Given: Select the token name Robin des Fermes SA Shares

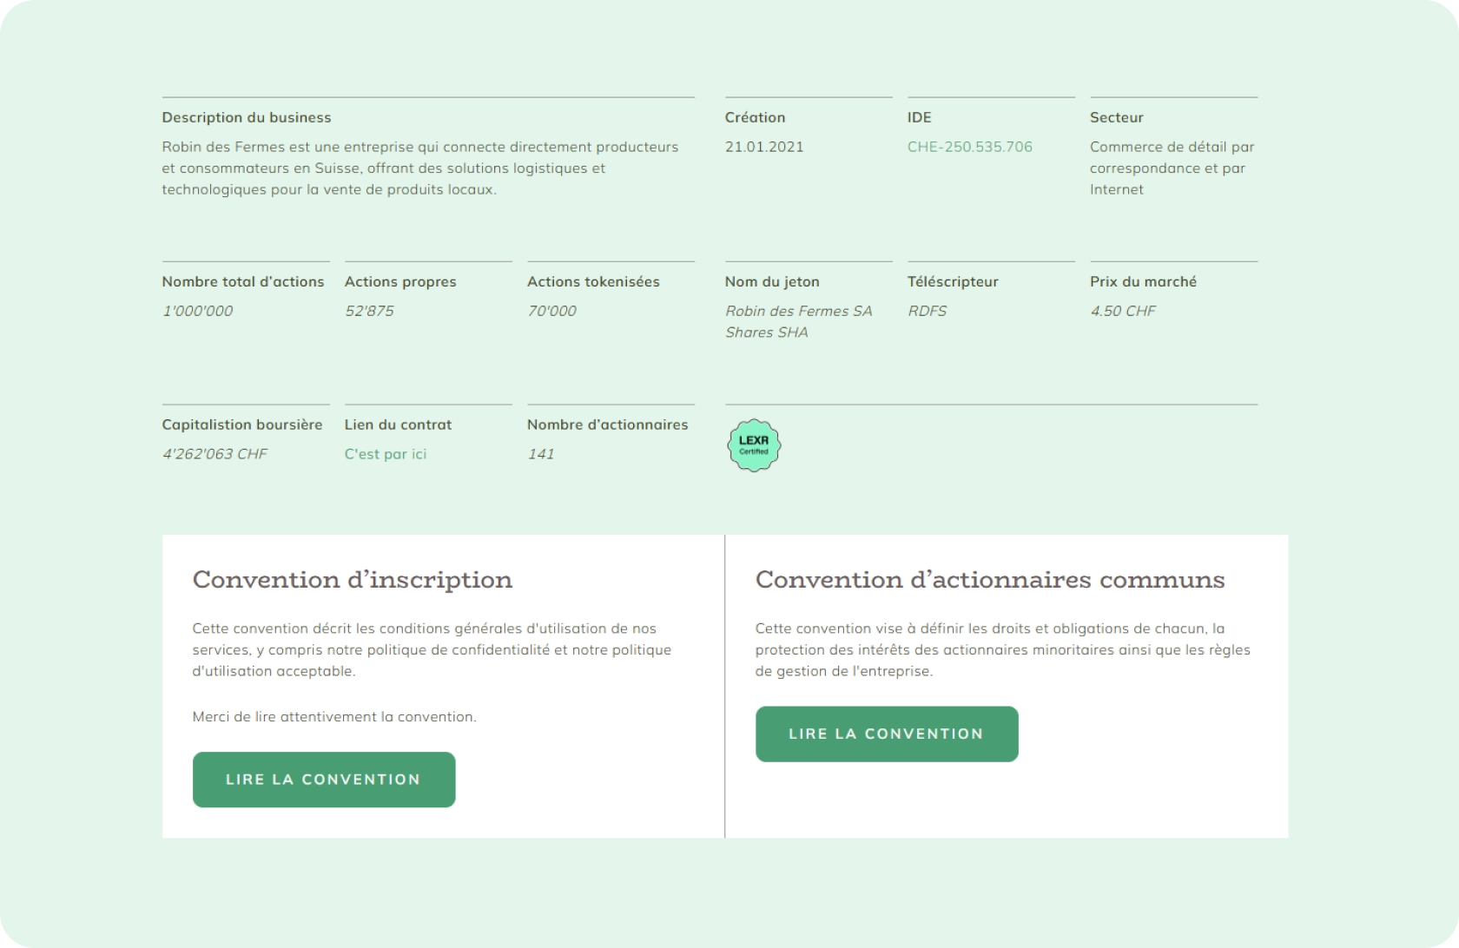Looking at the screenshot, I should pyautogui.click(x=798, y=321).
